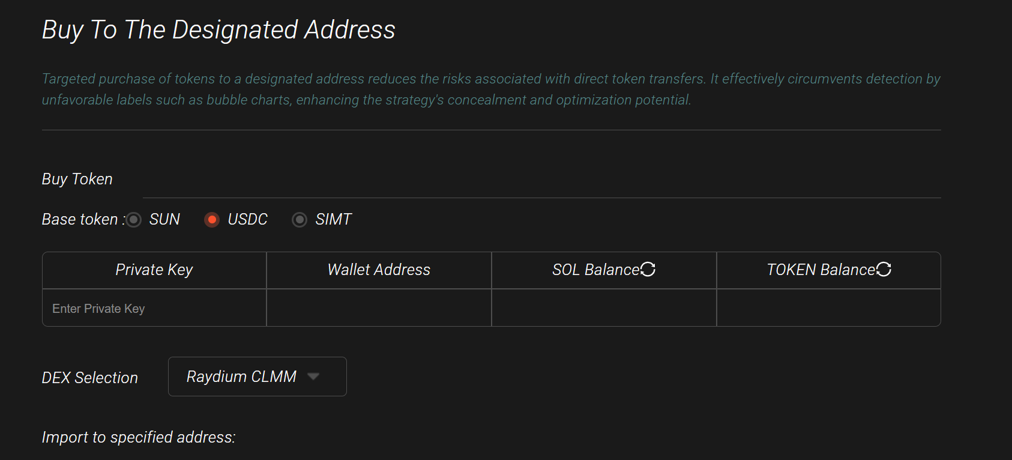Click the Buy Token section label
Screen dimensions: 1012x460
tap(77, 179)
